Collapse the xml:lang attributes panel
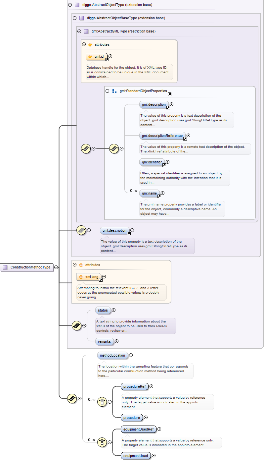The height and width of the screenshot is (461, 264). (74, 265)
